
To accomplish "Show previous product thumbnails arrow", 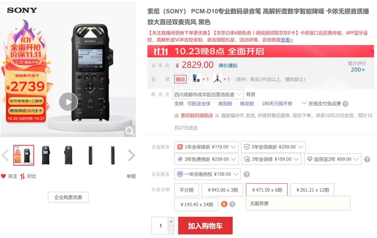I will 5,155.
